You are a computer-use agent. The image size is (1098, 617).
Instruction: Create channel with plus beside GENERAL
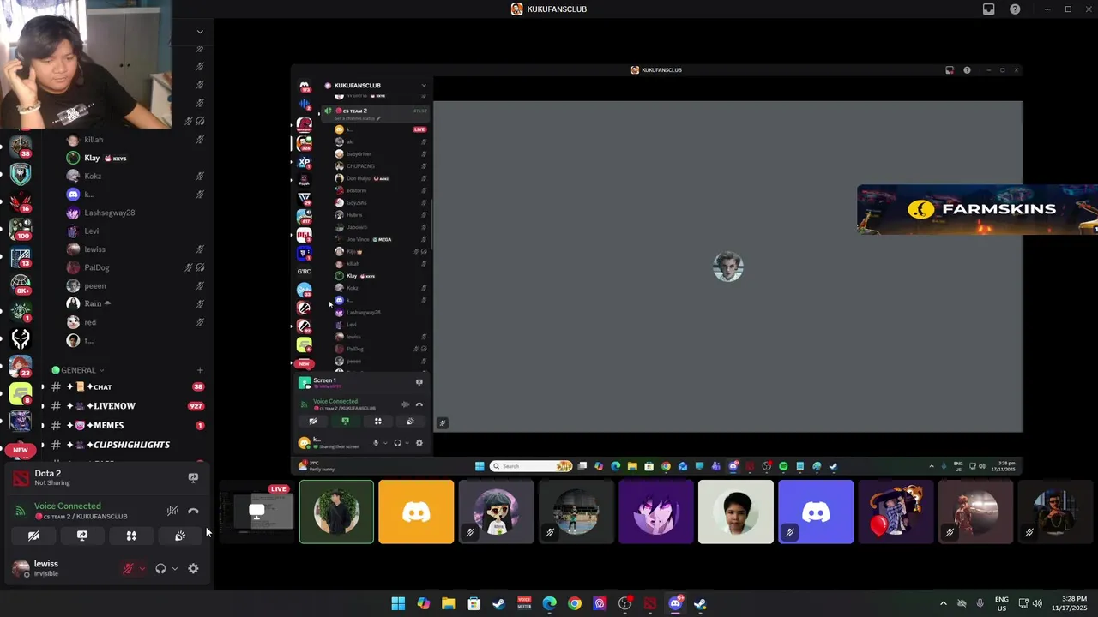pyautogui.click(x=200, y=370)
